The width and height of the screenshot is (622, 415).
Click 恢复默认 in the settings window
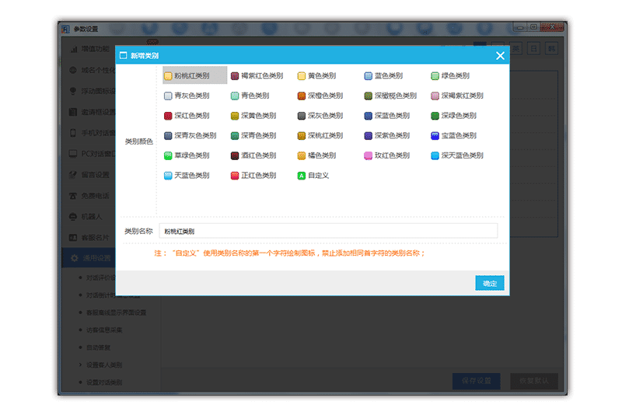coord(534,381)
